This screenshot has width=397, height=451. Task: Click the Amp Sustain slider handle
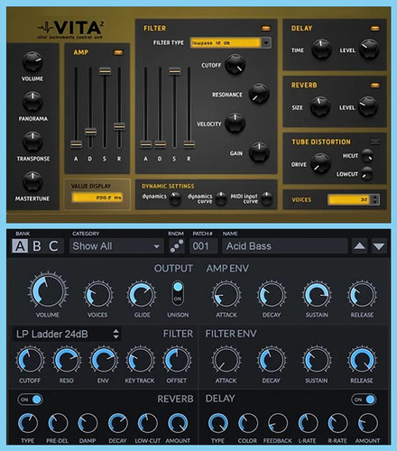point(105,71)
